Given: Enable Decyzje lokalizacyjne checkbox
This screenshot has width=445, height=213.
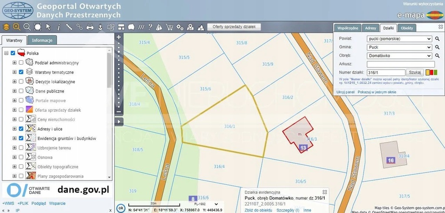Looking at the screenshot, I should (x=21, y=82).
